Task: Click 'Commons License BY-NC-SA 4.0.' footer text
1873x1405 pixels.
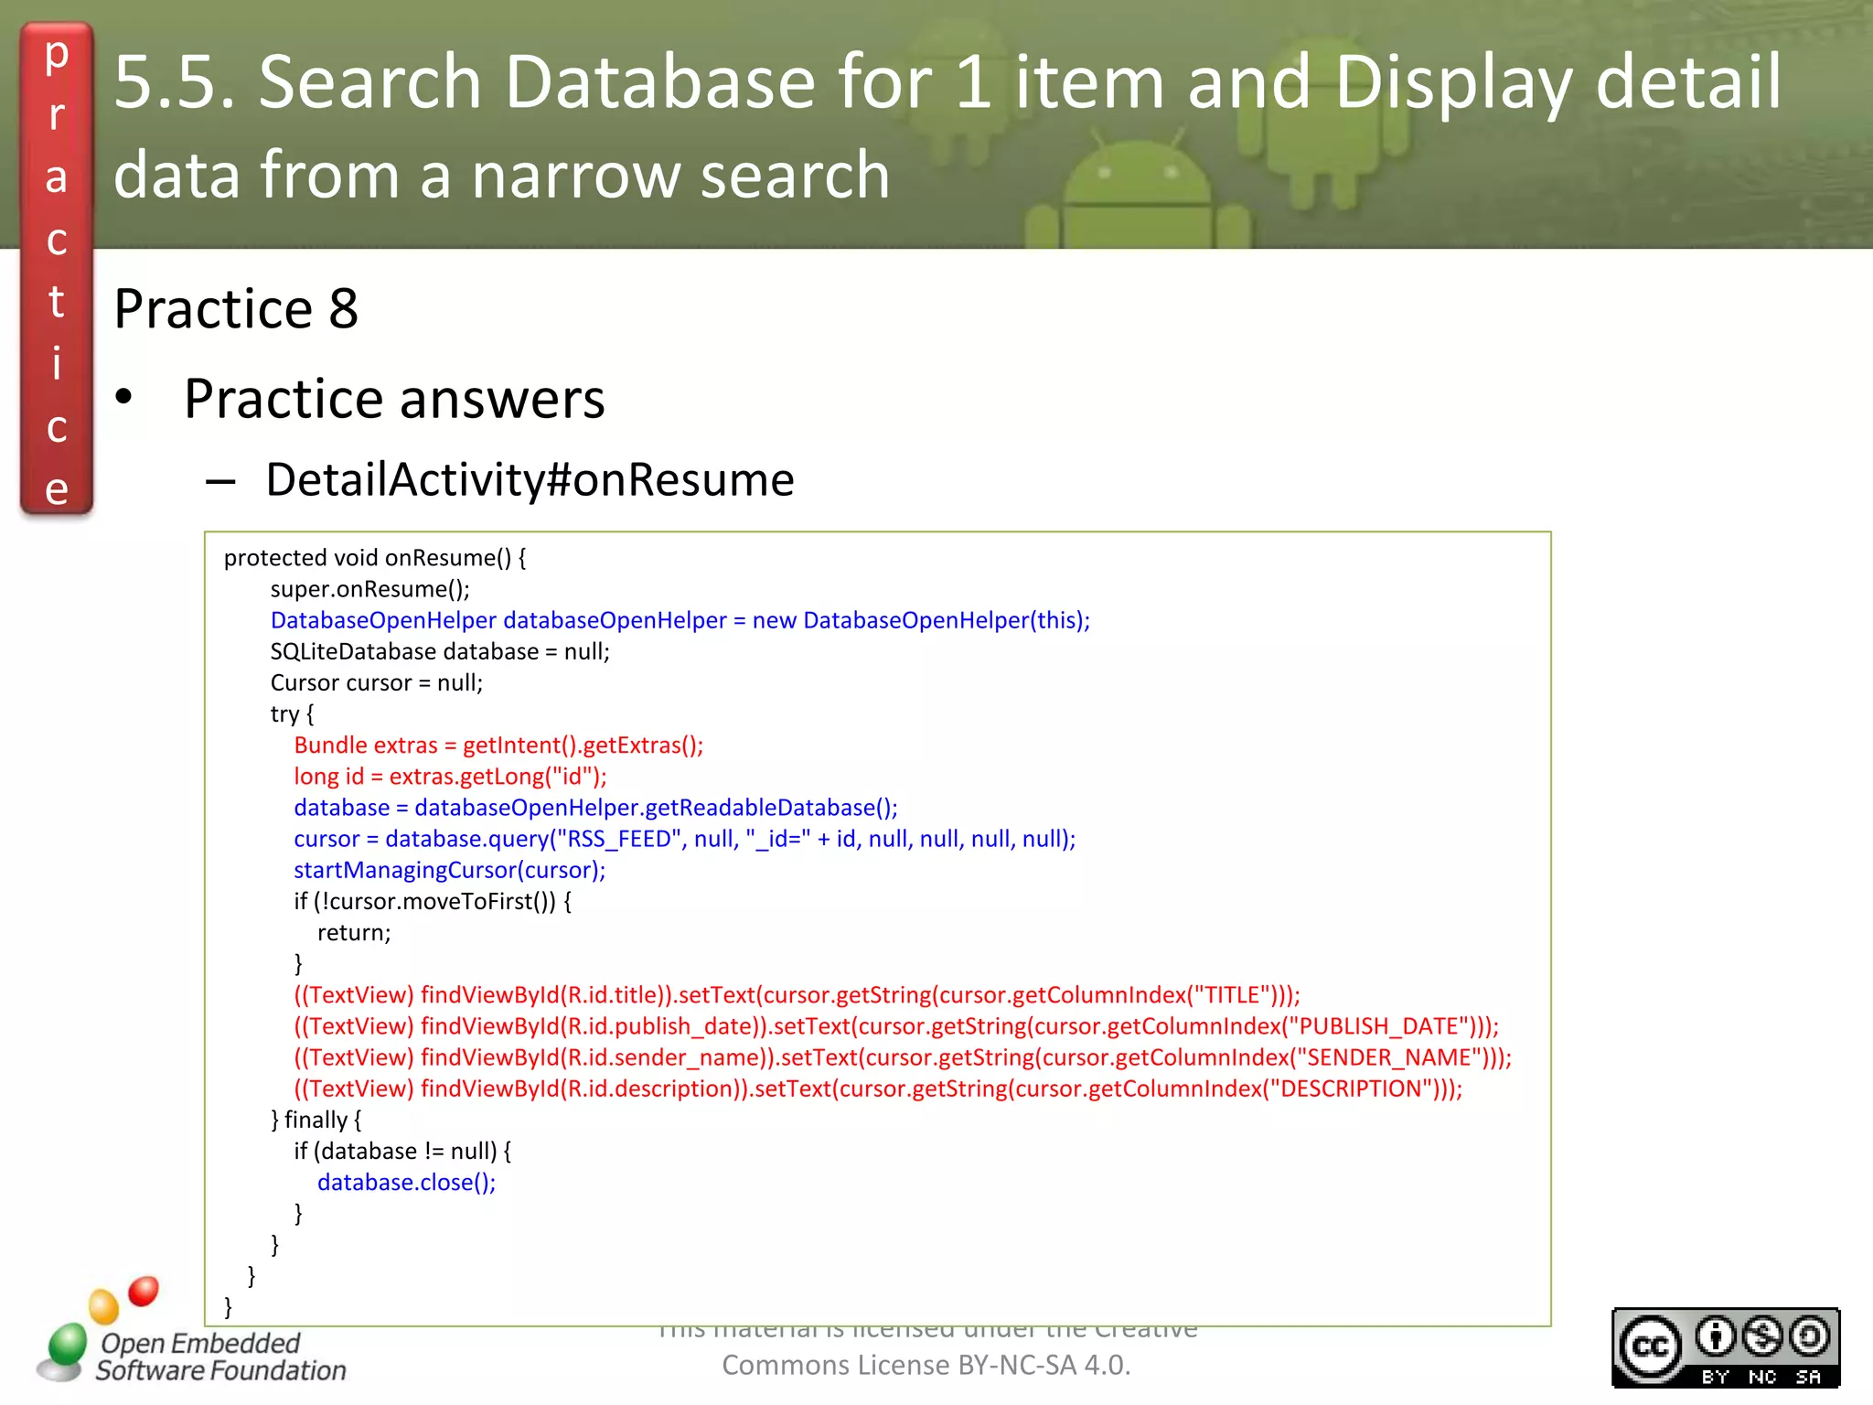Action: click(926, 1366)
